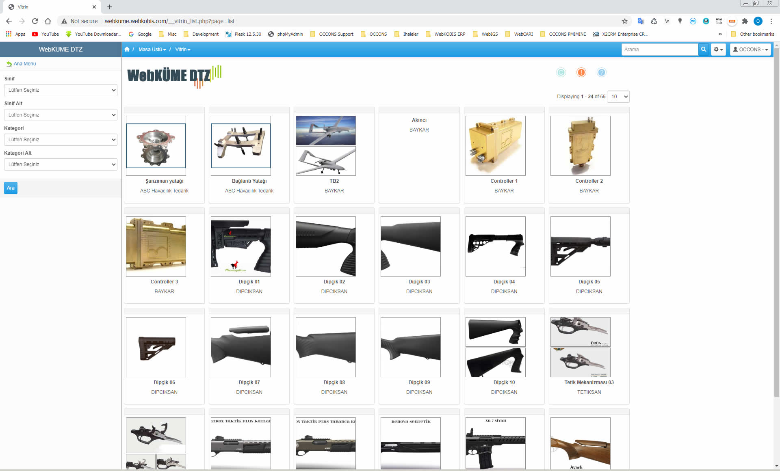The image size is (780, 471).
Task: Open the phpMyAdmin bookmark
Action: [x=286, y=34]
